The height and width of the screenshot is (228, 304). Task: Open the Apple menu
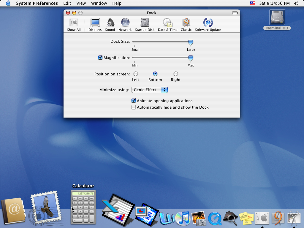click(8, 3)
